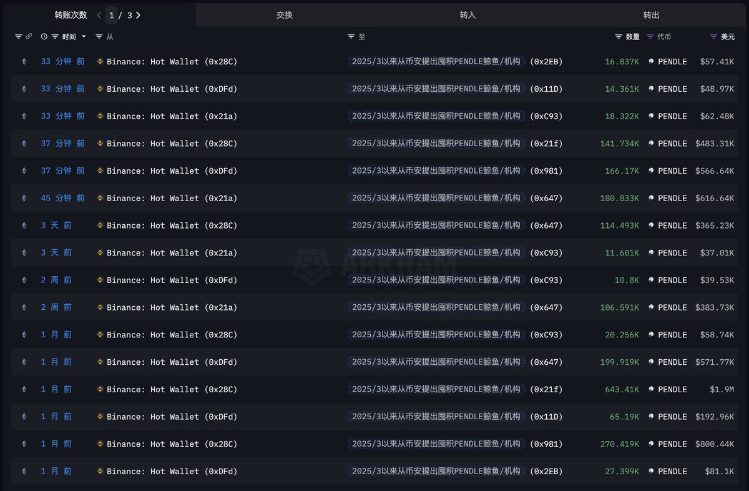Image resolution: width=749 pixels, height=491 pixels.
Task: Click the amount 199.919K
Action: [620, 362]
